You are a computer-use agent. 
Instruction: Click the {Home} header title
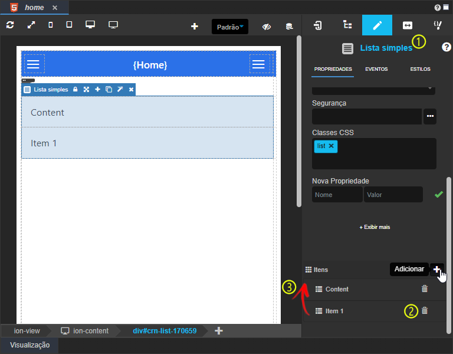(x=150, y=65)
